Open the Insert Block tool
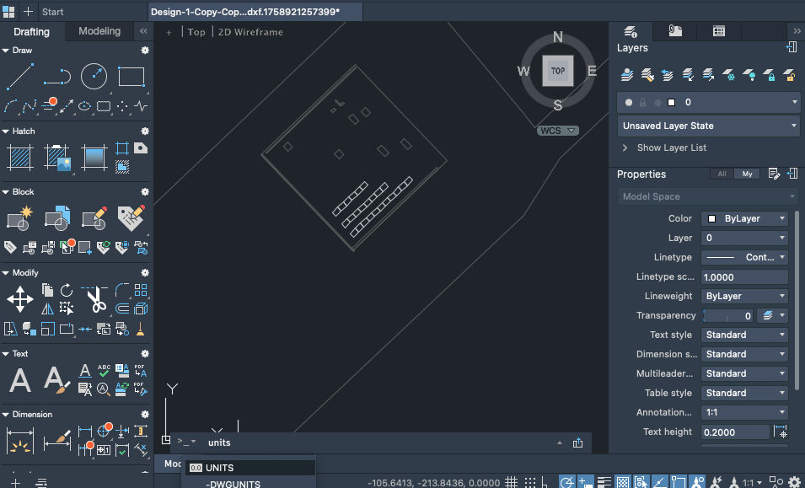This screenshot has height=488, width=805. [x=19, y=218]
